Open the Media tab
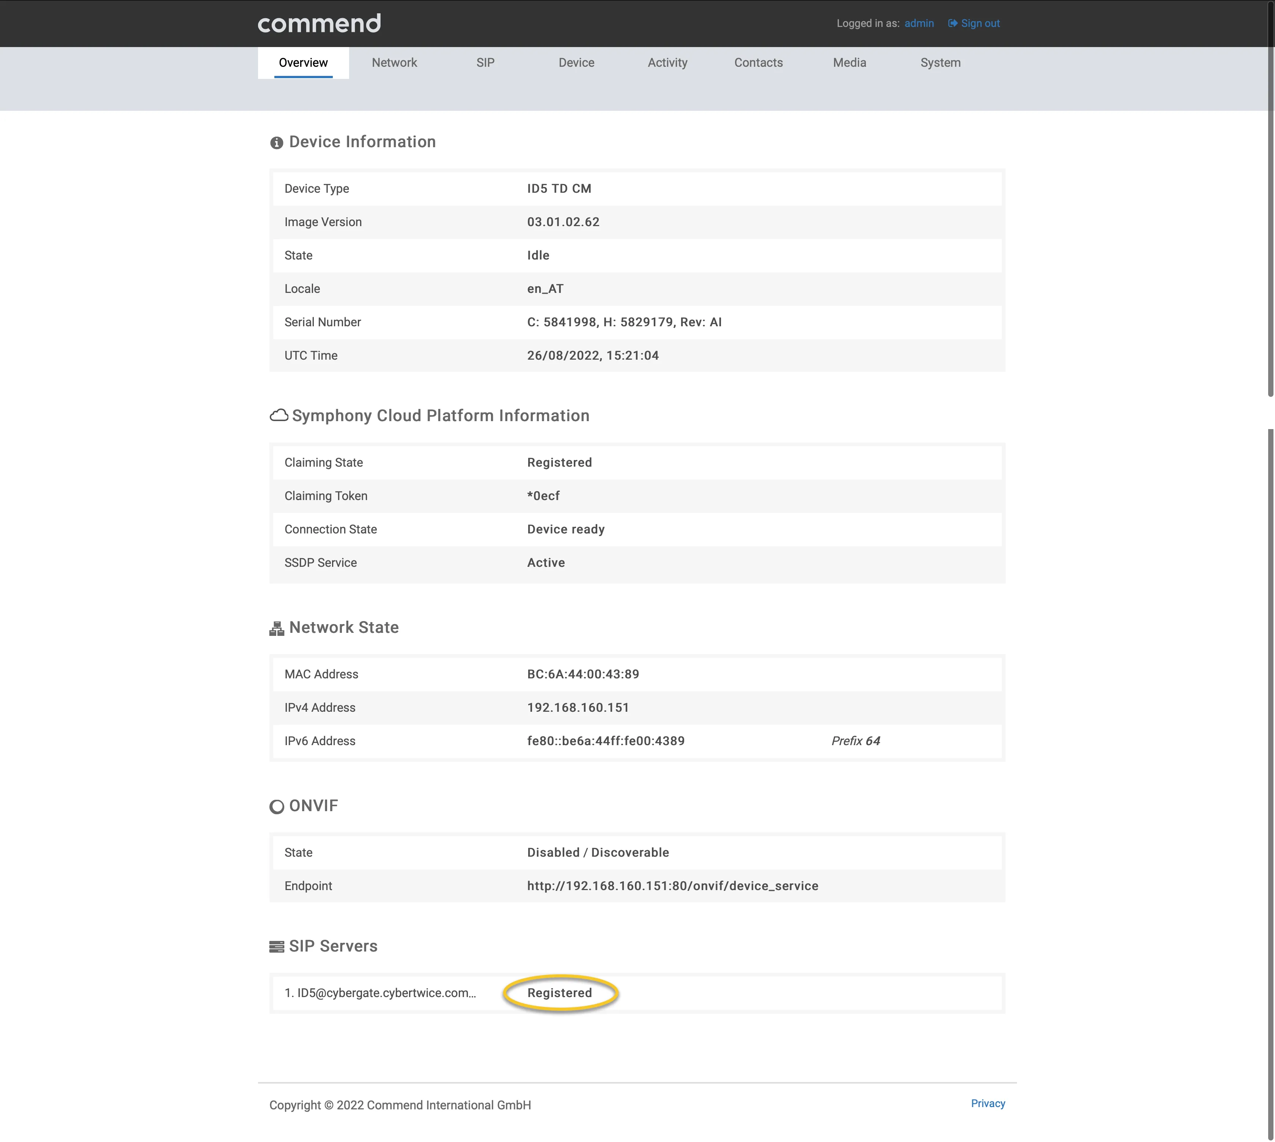 coord(849,63)
